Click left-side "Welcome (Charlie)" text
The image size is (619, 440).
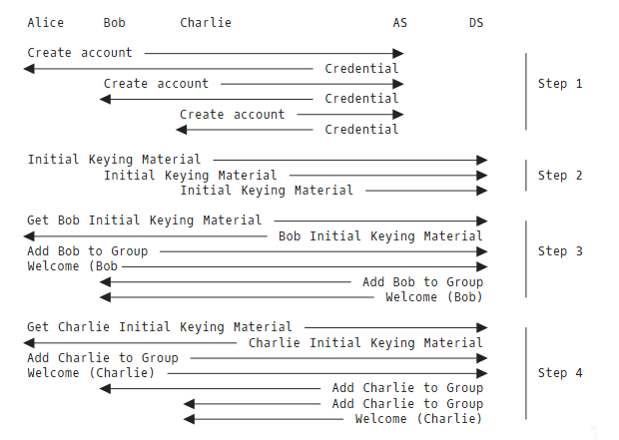click(91, 373)
